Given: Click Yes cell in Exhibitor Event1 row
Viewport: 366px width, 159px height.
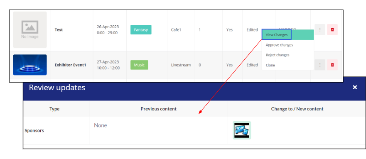Looking at the screenshot, I should pyautogui.click(x=229, y=65).
